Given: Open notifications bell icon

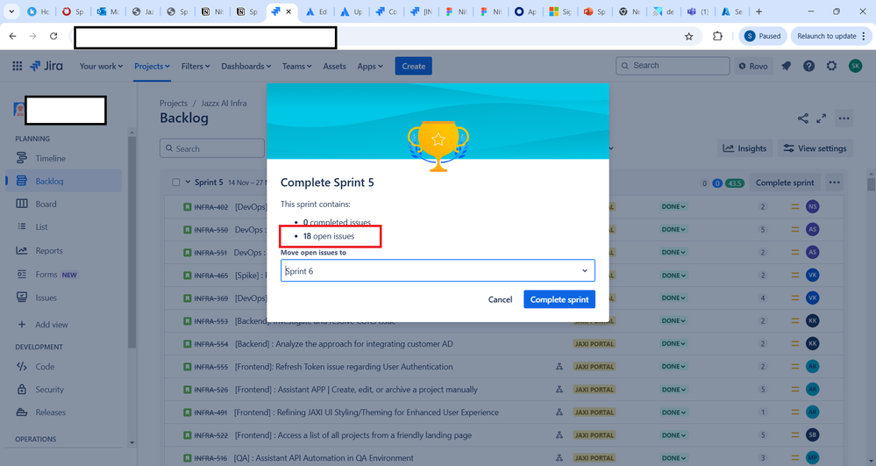Looking at the screenshot, I should click(786, 66).
